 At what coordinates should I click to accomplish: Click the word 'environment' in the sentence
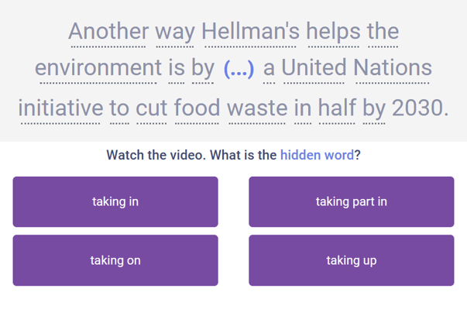(98, 68)
